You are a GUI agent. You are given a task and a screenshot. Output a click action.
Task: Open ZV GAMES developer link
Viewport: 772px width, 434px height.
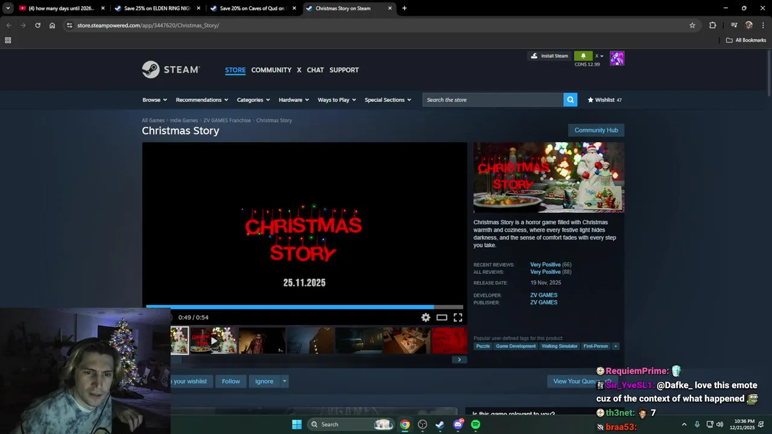point(543,295)
